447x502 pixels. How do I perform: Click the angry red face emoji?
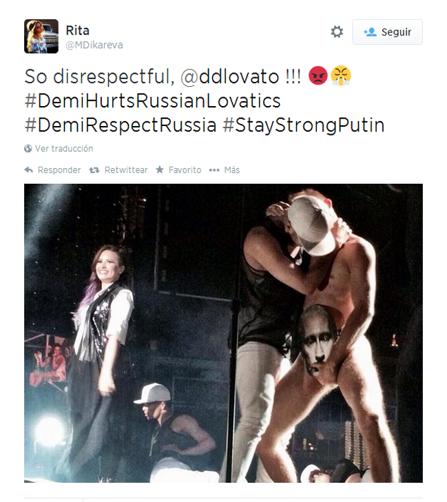318,76
